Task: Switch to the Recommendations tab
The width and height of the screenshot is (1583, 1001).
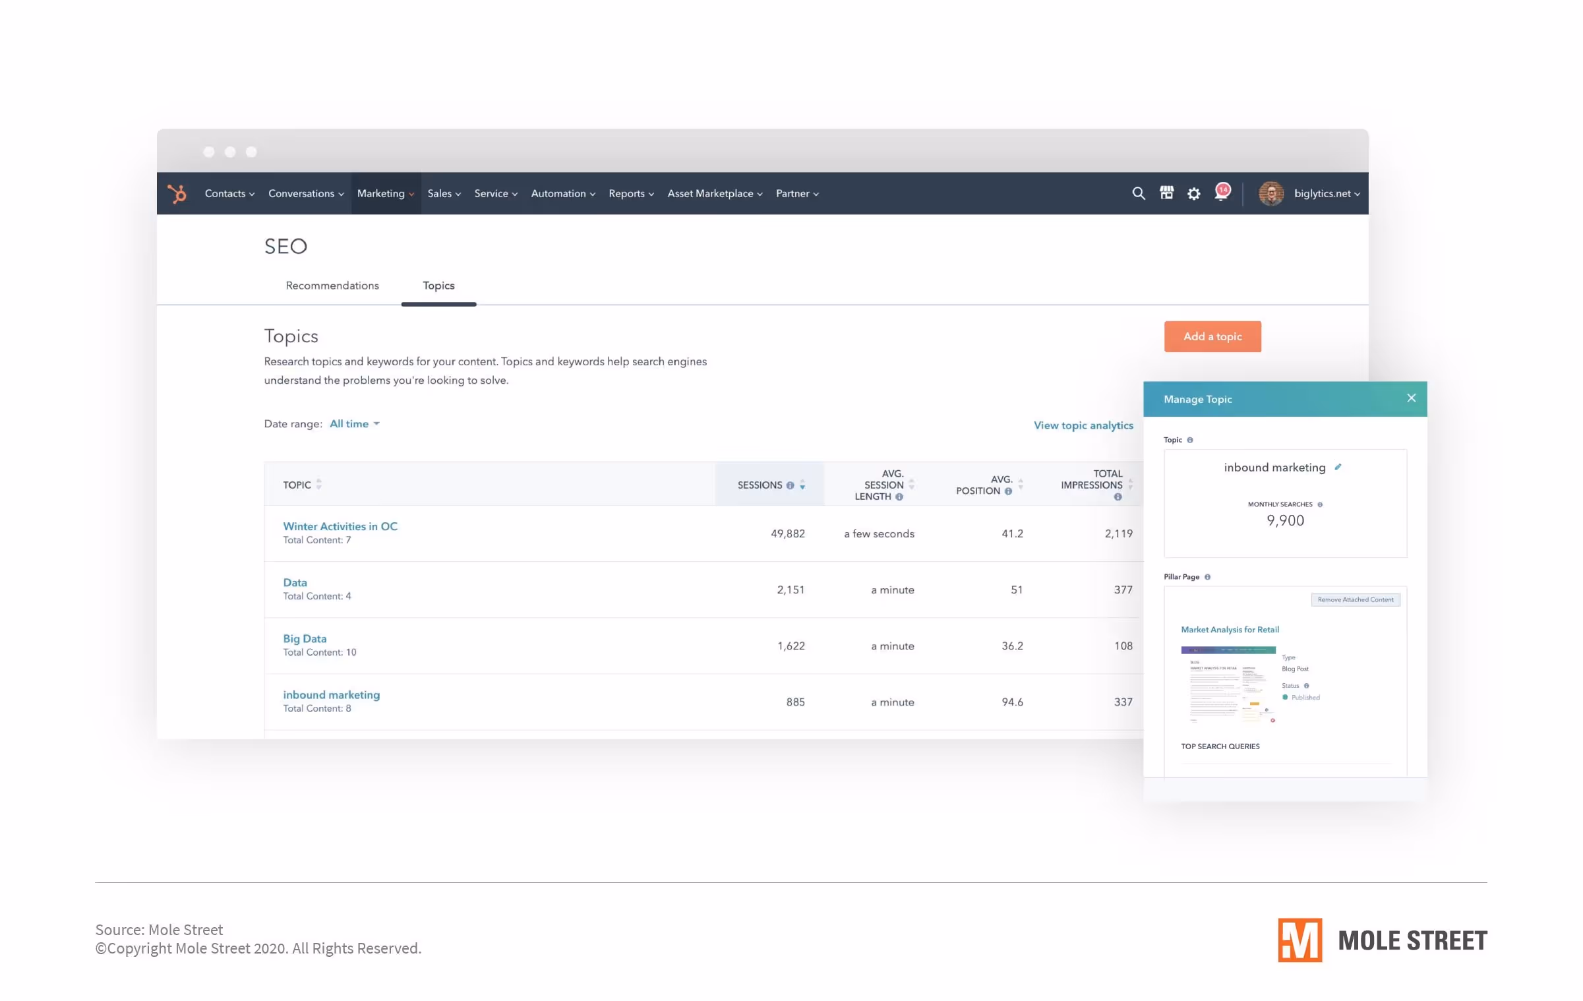Action: pos(332,286)
